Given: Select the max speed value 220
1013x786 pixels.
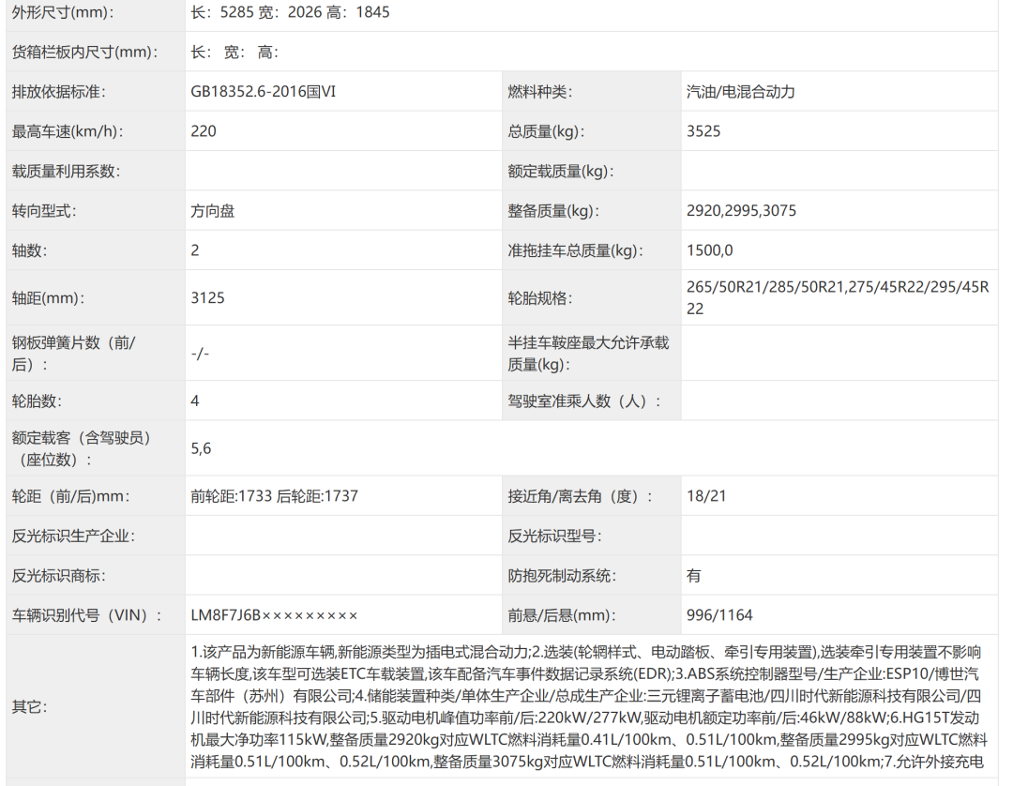Looking at the screenshot, I should click(204, 131).
